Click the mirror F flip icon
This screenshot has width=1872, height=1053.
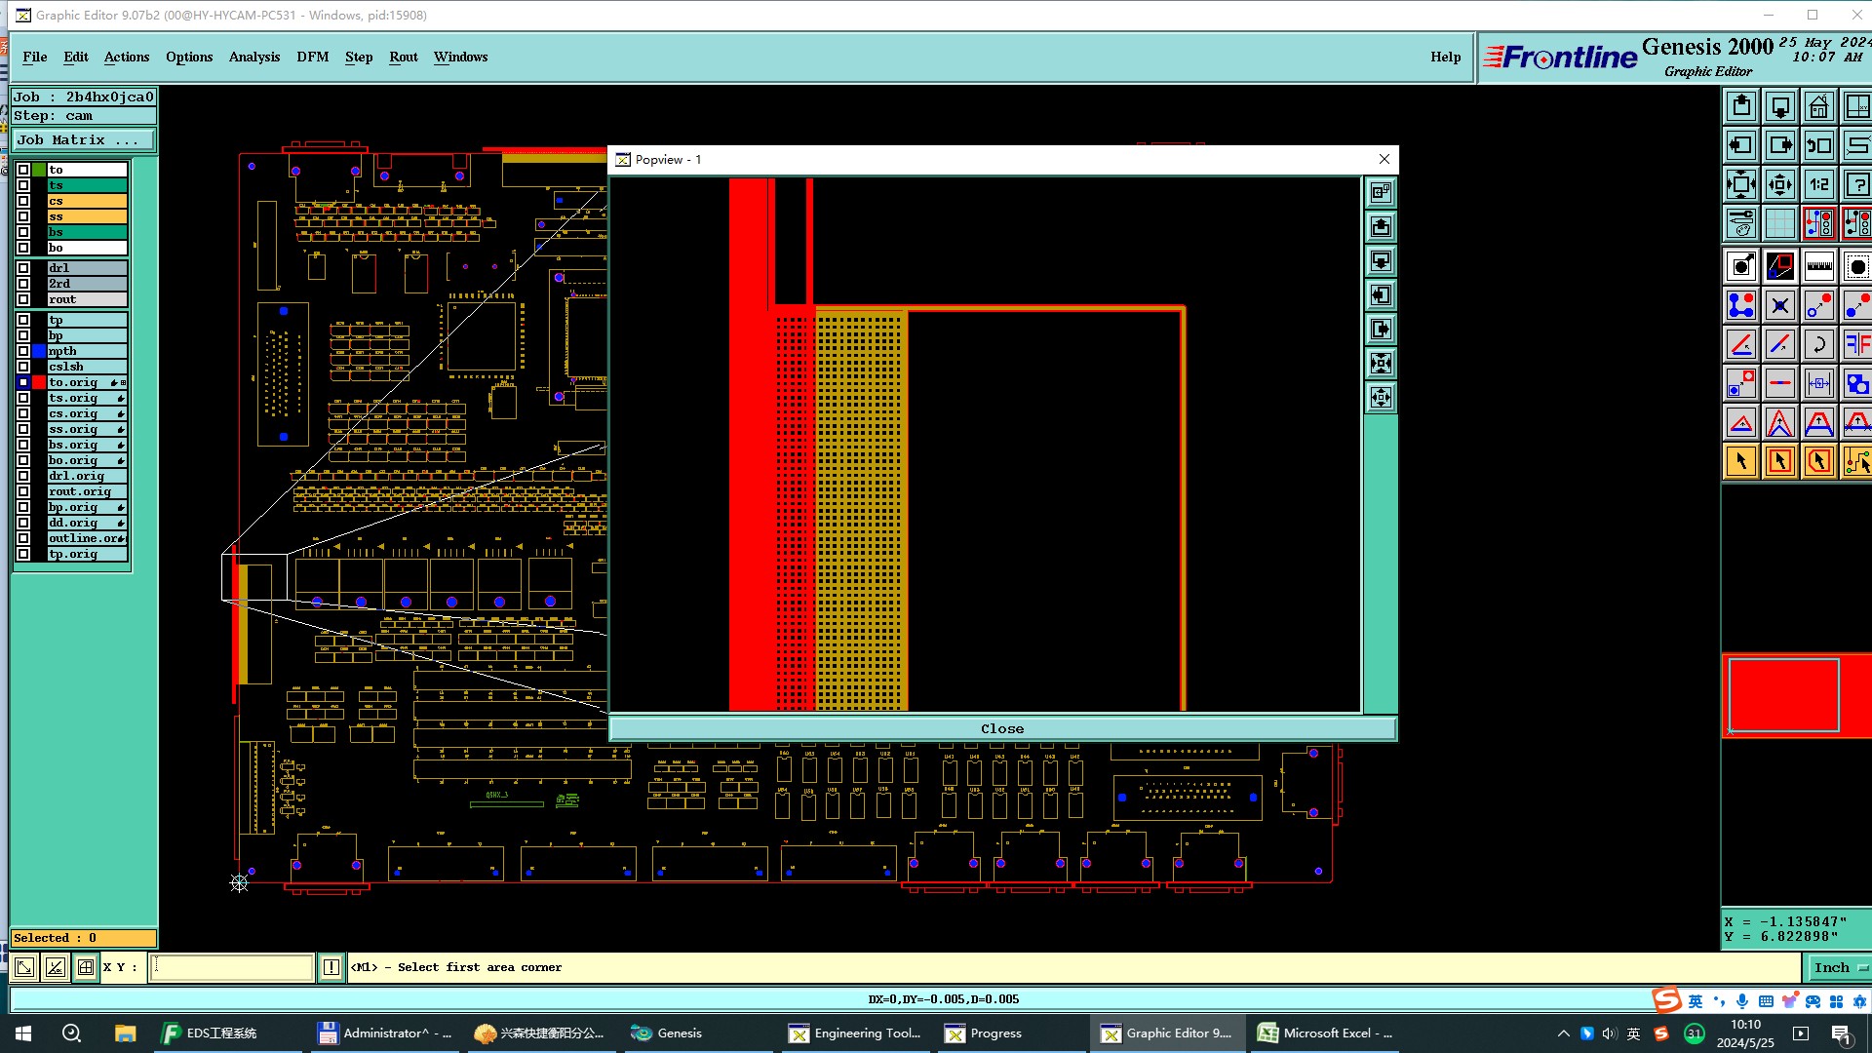click(x=1856, y=344)
